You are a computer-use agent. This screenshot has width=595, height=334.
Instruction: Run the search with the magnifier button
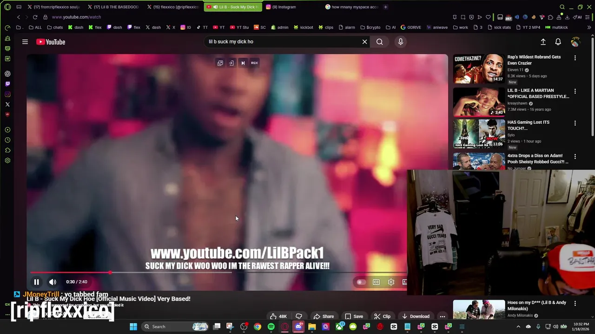point(380,42)
